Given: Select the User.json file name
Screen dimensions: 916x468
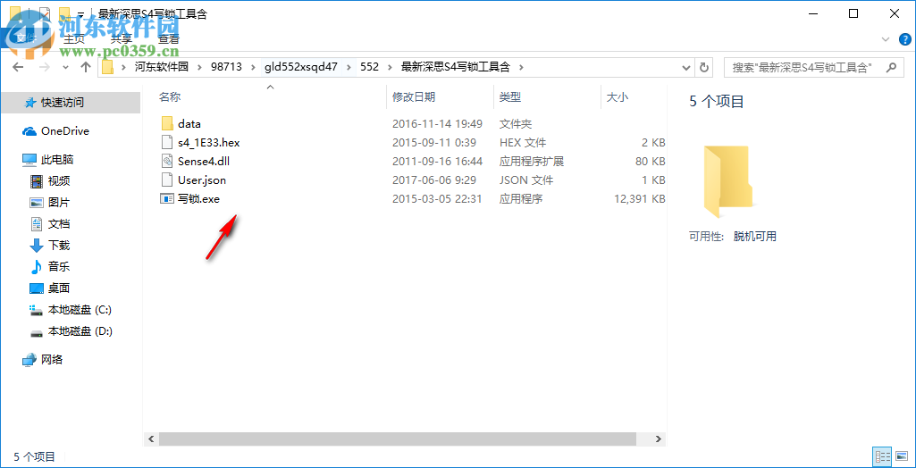Looking at the screenshot, I should (x=202, y=180).
